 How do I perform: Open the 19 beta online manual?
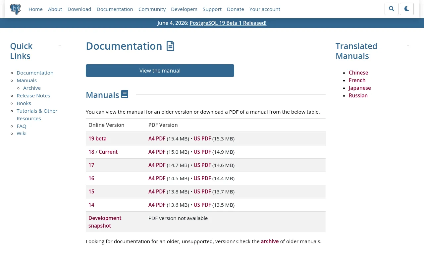pyautogui.click(x=97, y=139)
